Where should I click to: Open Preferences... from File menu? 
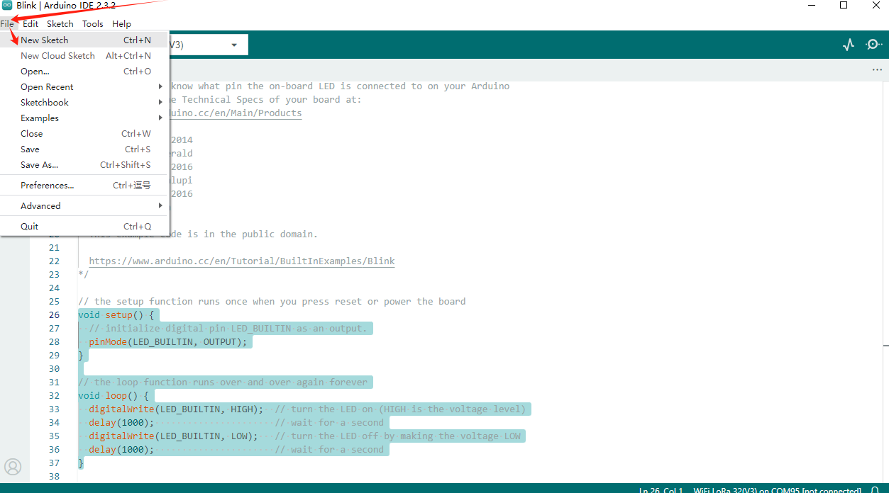click(84, 186)
